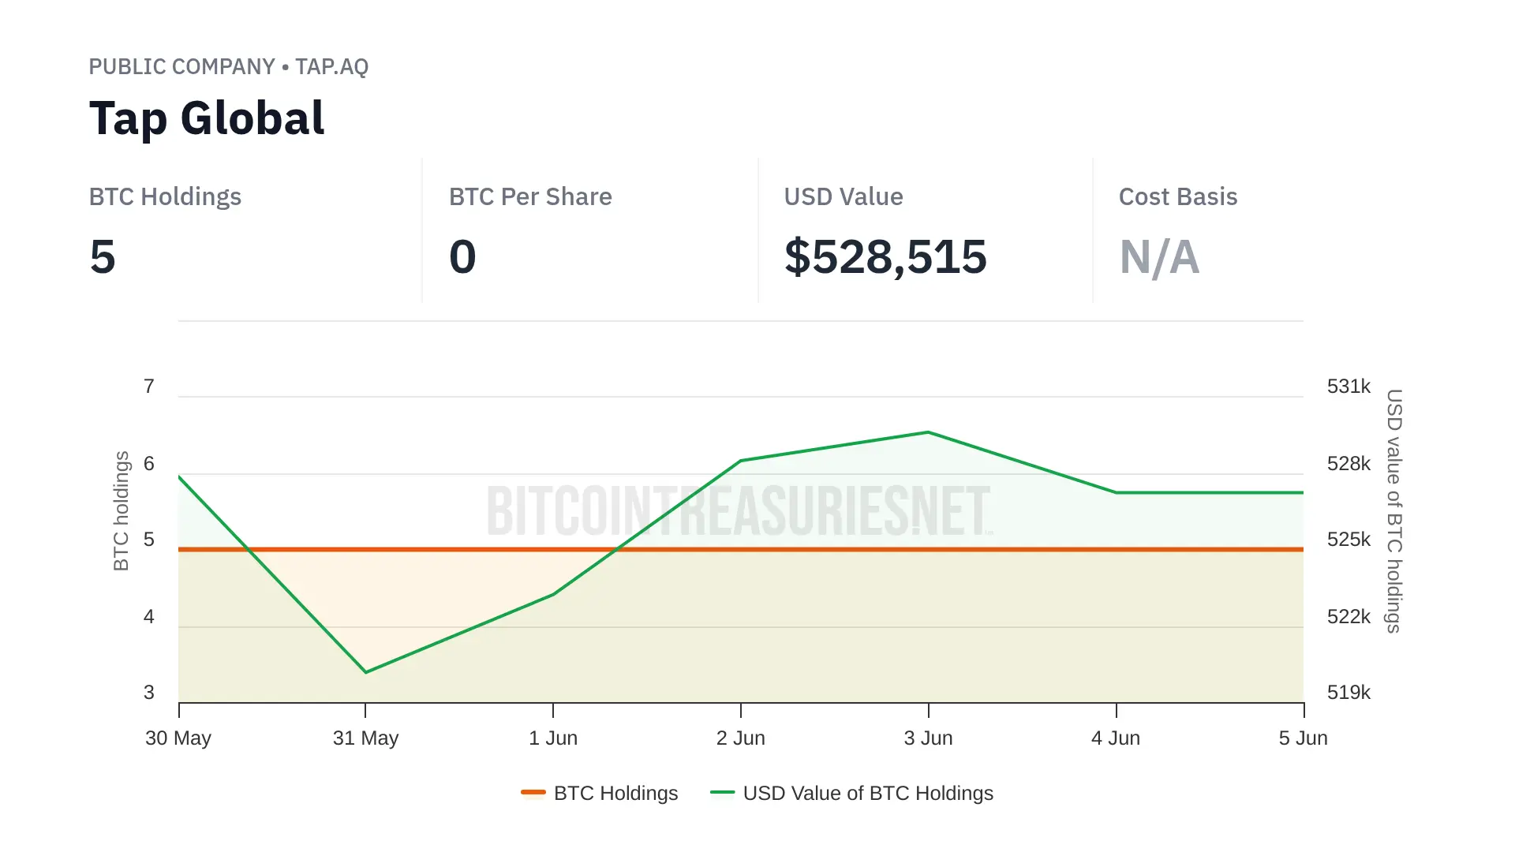Viewport: 1515px width, 852px height.
Task: Click the PUBLIC COMPANY • TAP.AQ ticker text
Action: tap(228, 67)
